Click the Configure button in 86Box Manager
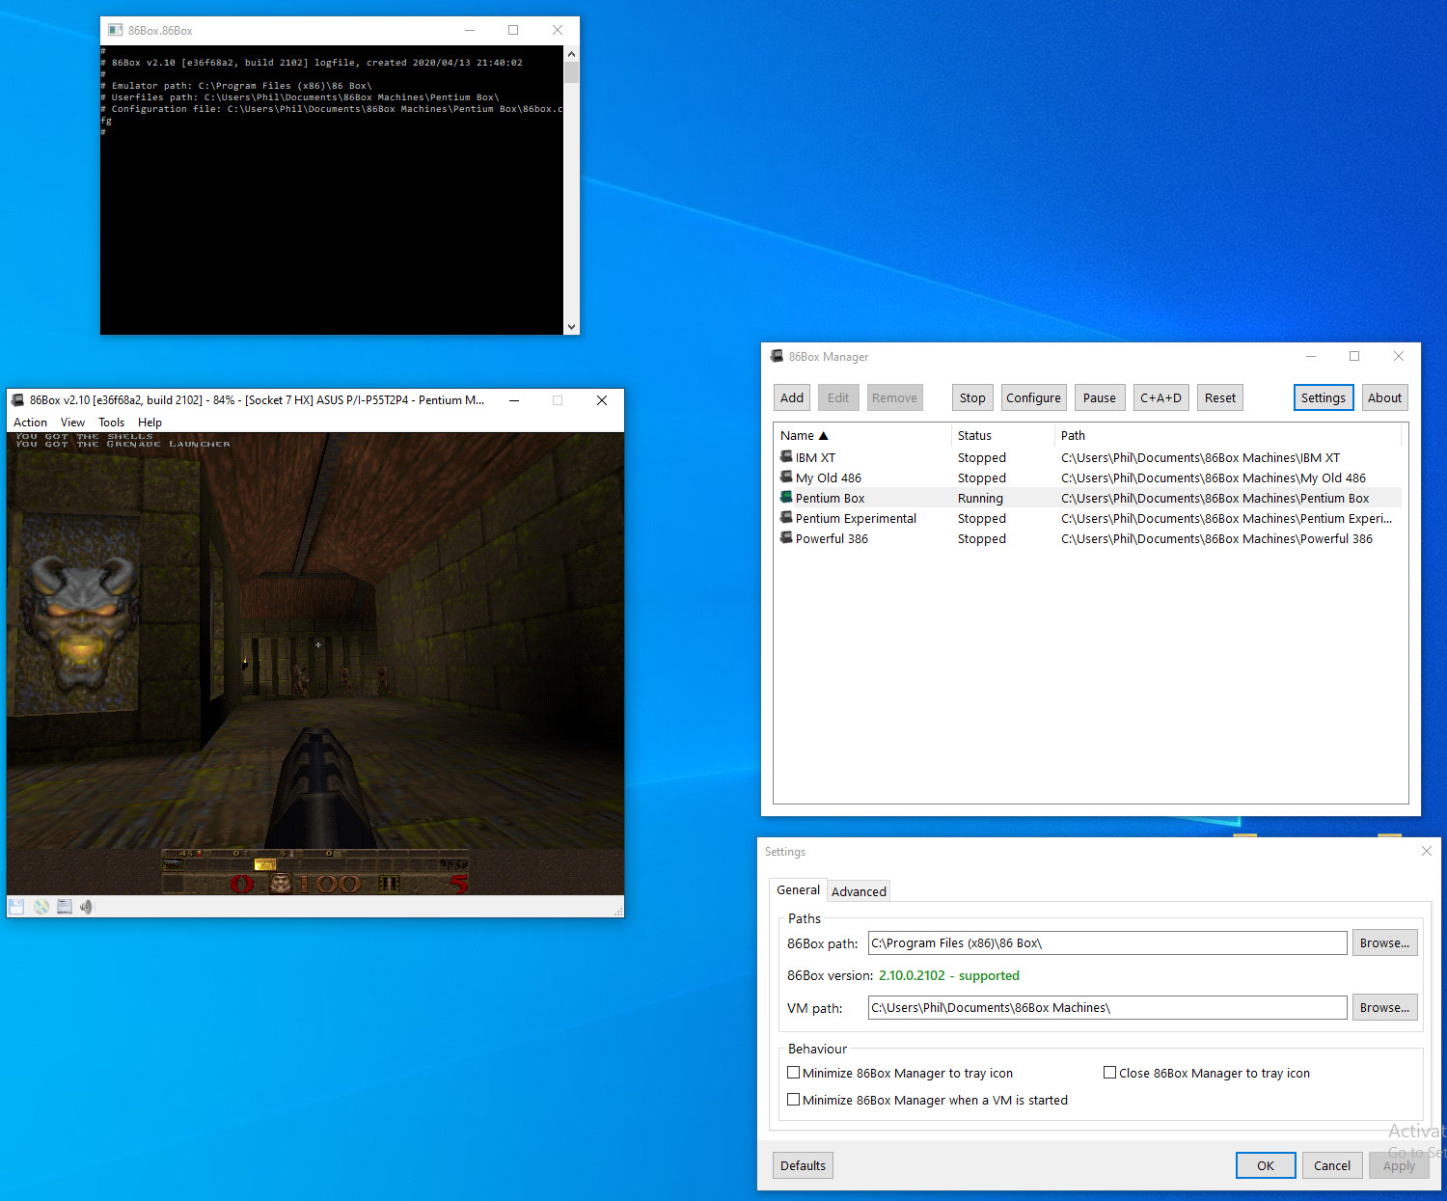 [1033, 396]
